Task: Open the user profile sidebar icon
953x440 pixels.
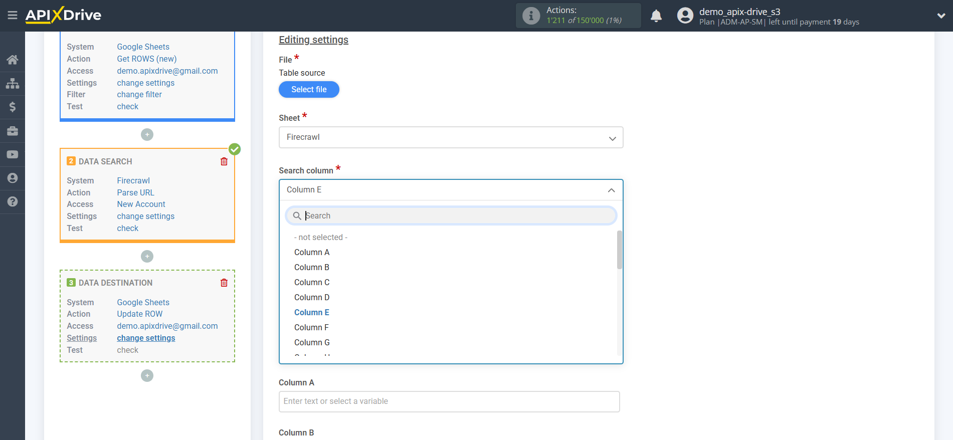Action: (x=13, y=178)
